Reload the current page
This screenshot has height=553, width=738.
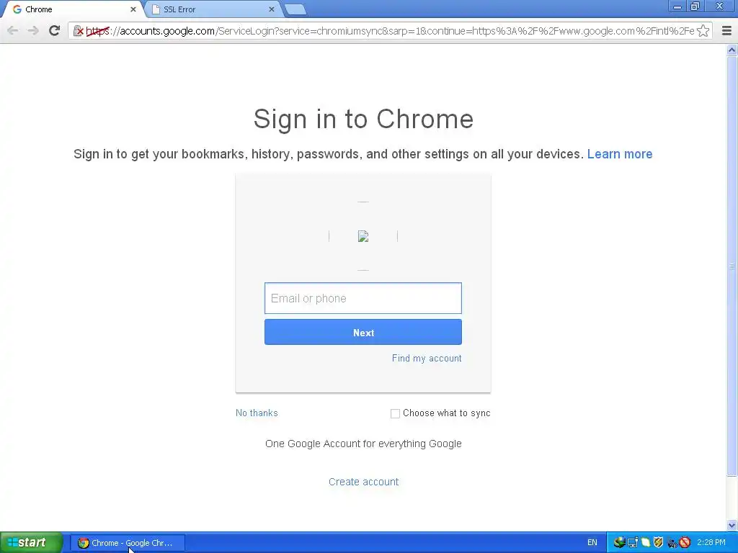click(54, 31)
